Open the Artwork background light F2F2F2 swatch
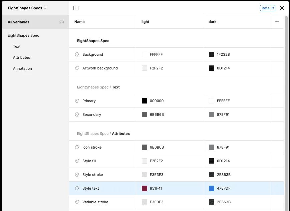 pyautogui.click(x=144, y=68)
